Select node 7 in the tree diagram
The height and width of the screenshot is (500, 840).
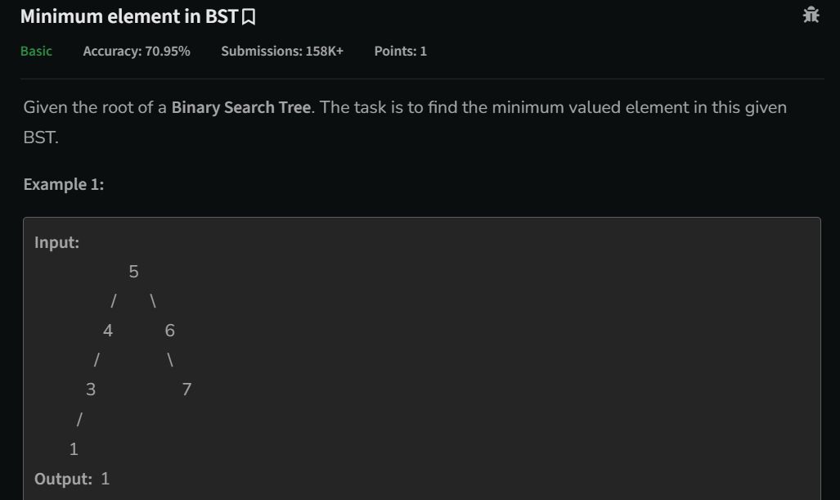[186, 390]
